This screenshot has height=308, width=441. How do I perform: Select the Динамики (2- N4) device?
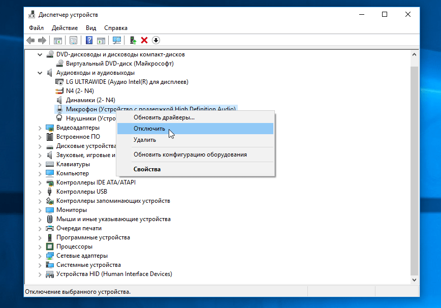point(90,100)
